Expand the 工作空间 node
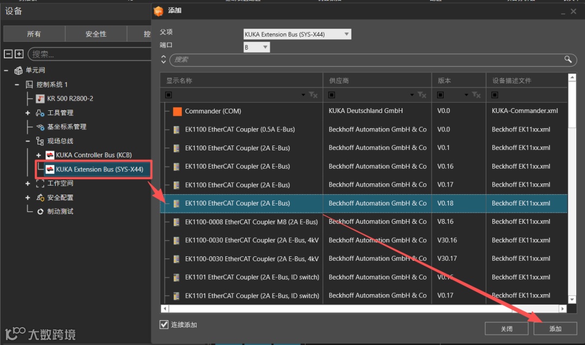The height and width of the screenshot is (345, 585). click(28, 183)
